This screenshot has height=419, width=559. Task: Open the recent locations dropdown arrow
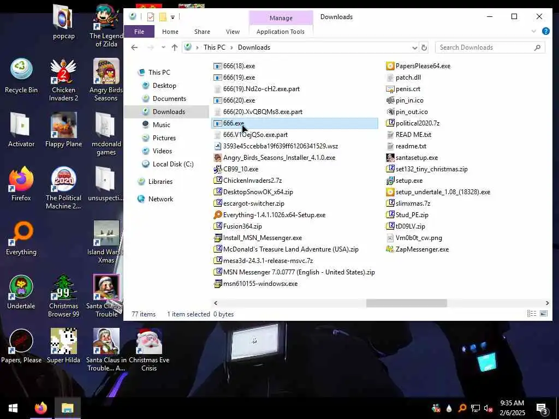163,47
